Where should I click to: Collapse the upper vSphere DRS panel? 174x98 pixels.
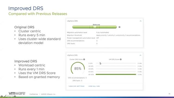point(141,21)
